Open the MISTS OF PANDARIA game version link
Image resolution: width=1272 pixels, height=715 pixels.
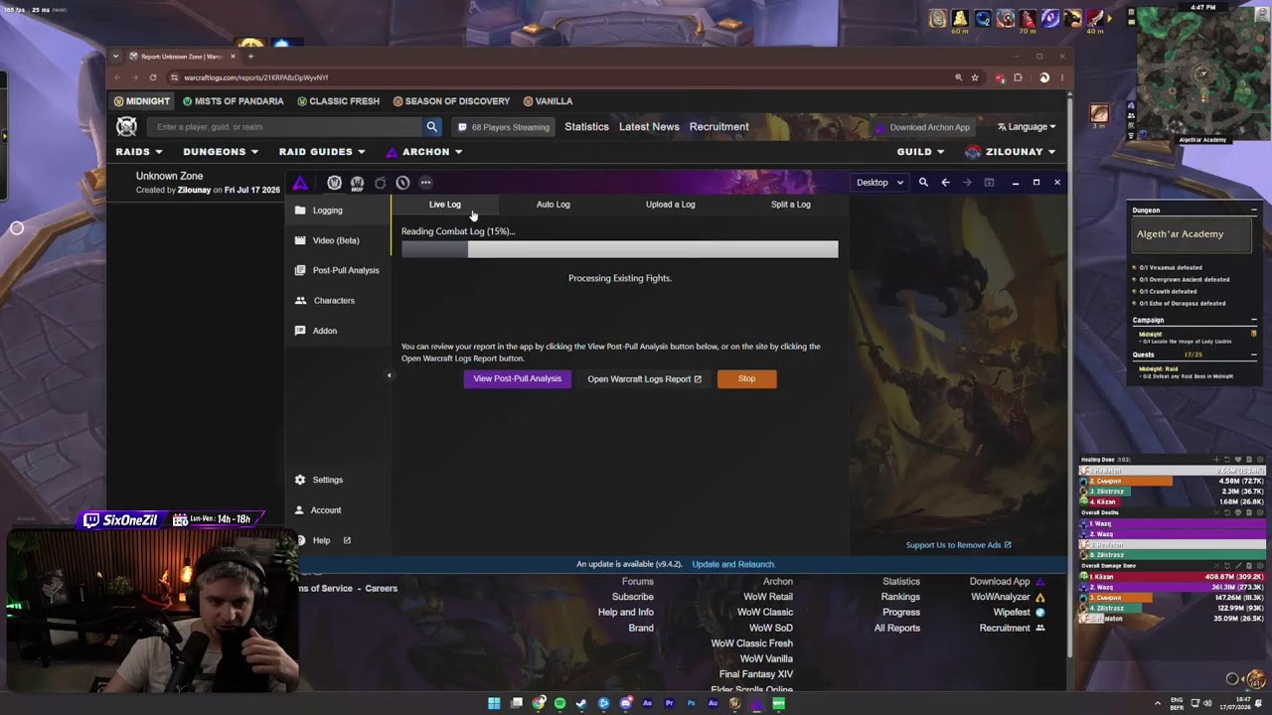coord(234,101)
